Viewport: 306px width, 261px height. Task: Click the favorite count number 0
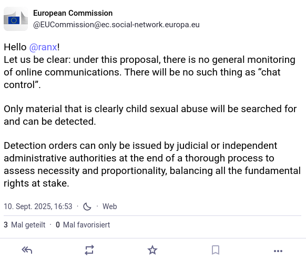(58, 225)
